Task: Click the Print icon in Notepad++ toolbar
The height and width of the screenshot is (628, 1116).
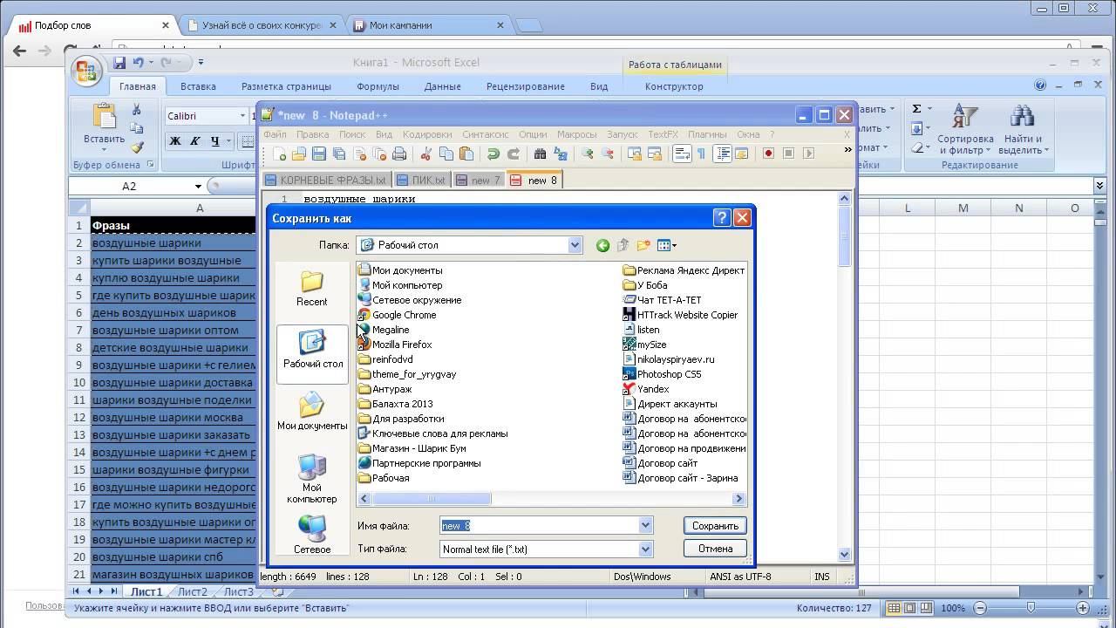Action: 399,154
